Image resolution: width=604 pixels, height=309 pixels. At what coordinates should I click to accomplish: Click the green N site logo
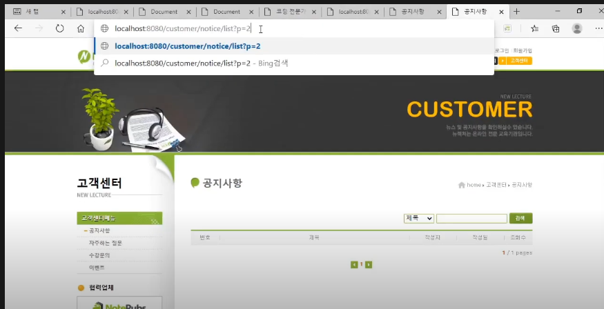pyautogui.click(x=84, y=57)
